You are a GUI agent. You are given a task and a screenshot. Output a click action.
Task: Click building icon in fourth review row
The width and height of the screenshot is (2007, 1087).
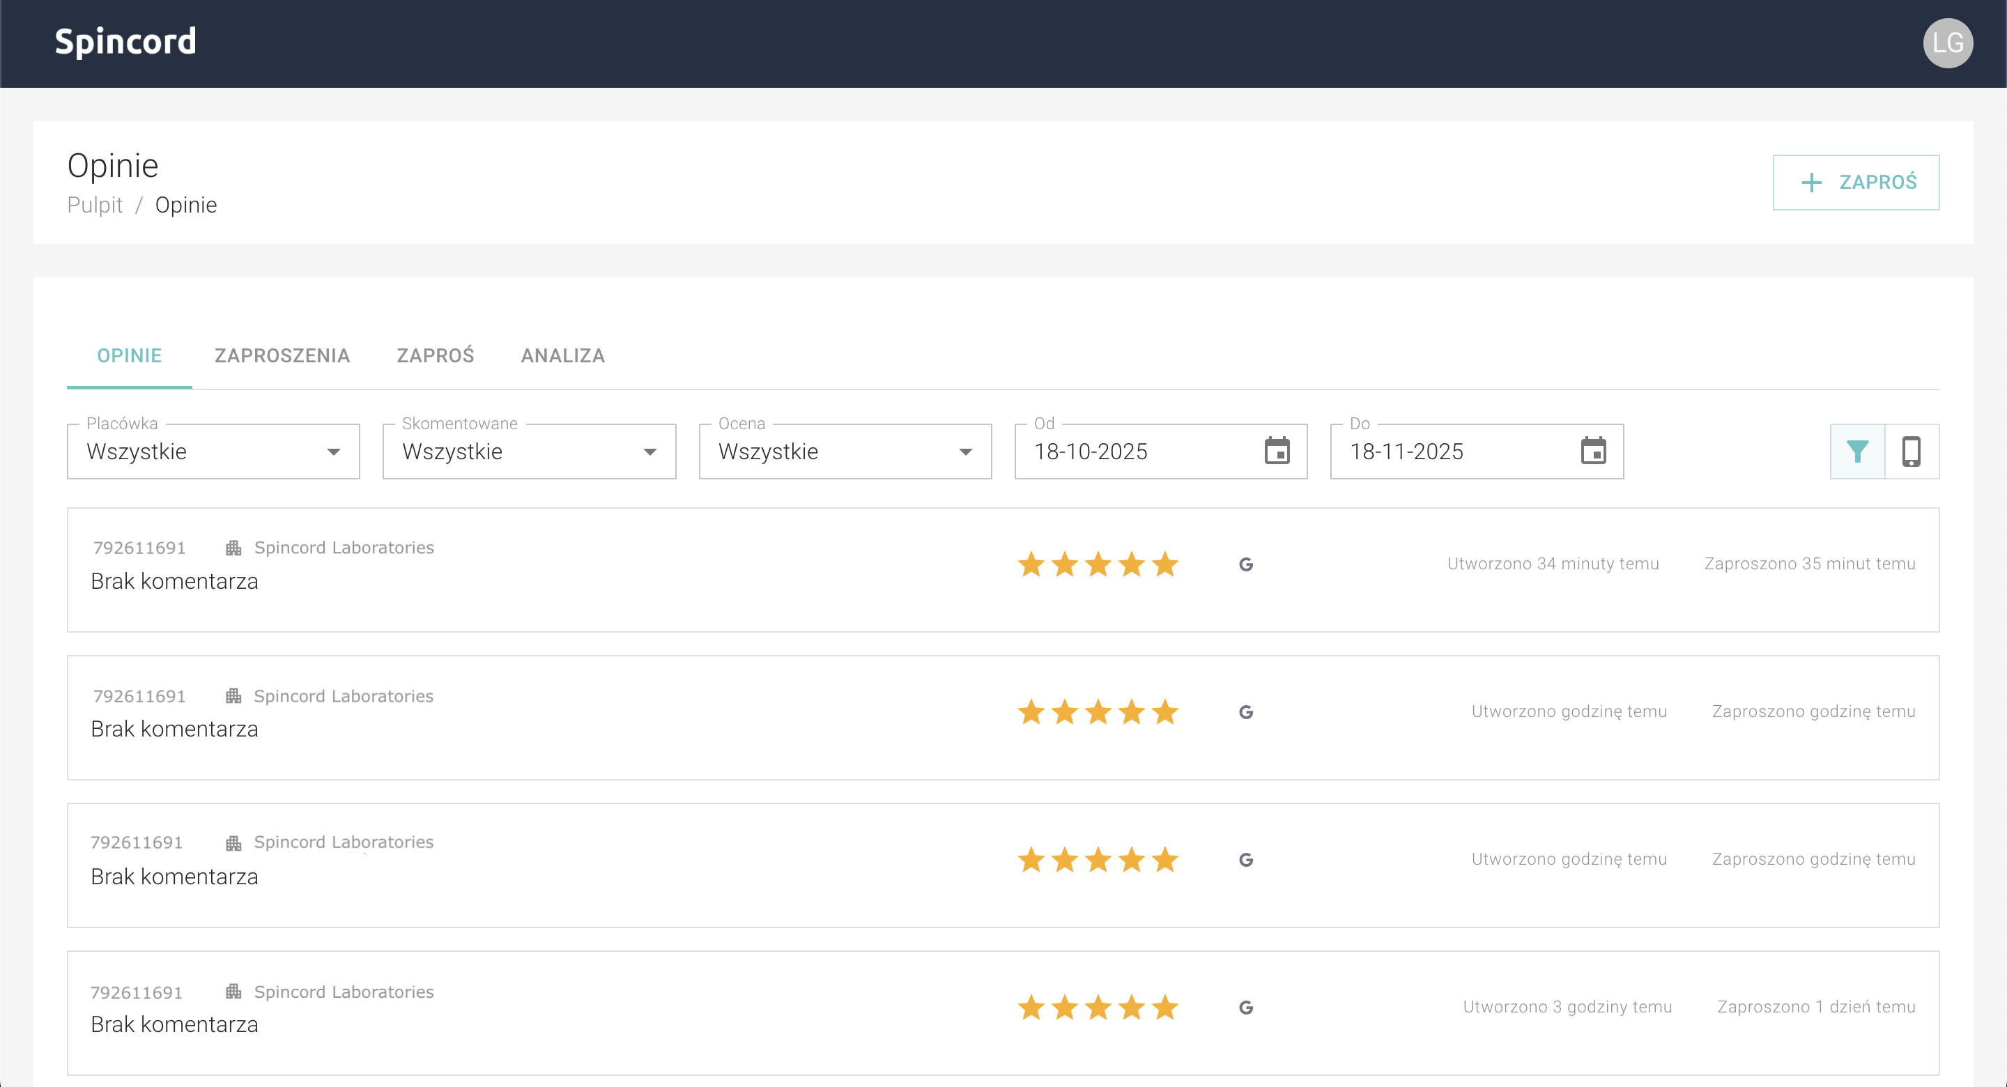click(x=233, y=992)
